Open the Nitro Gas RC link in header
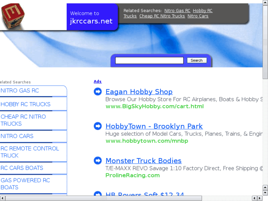 pyautogui.click(x=177, y=11)
